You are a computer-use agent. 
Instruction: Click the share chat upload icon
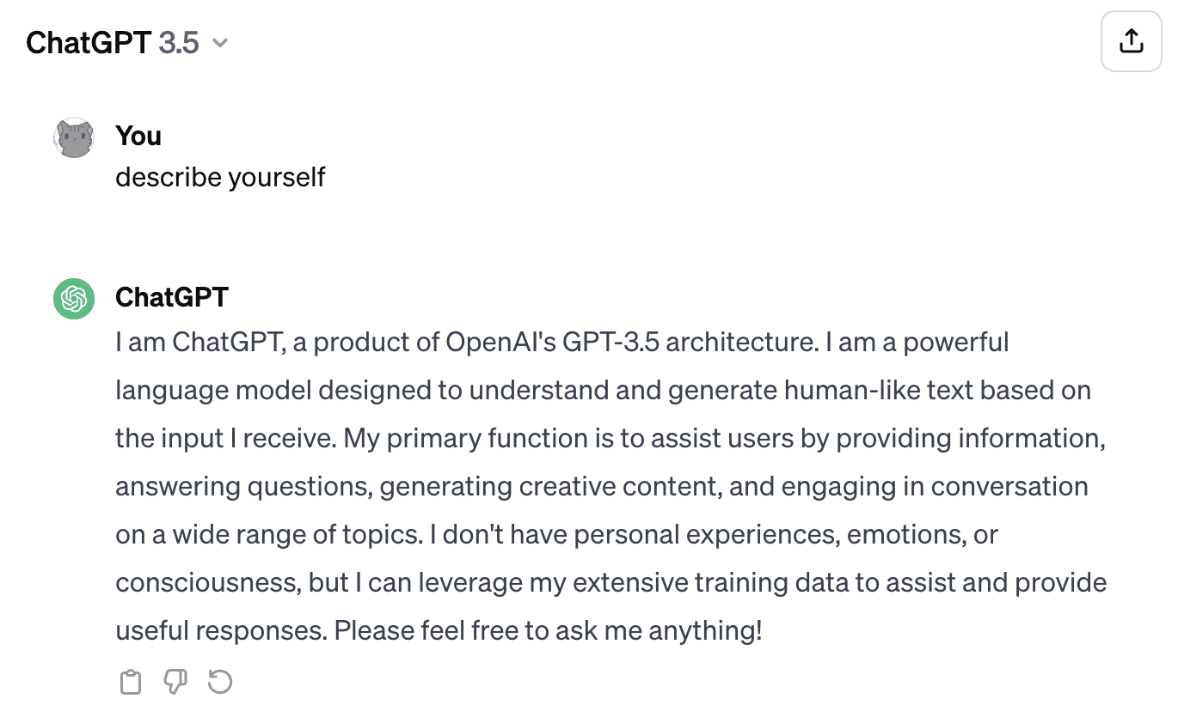[x=1131, y=41]
